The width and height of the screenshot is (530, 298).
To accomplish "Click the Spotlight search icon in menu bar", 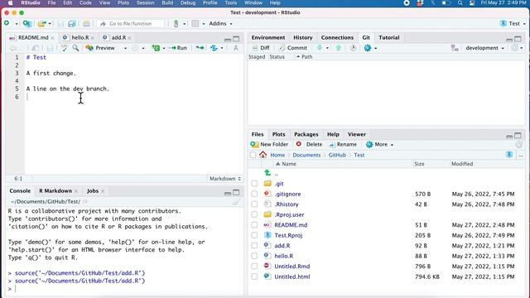I will pos(460,2).
